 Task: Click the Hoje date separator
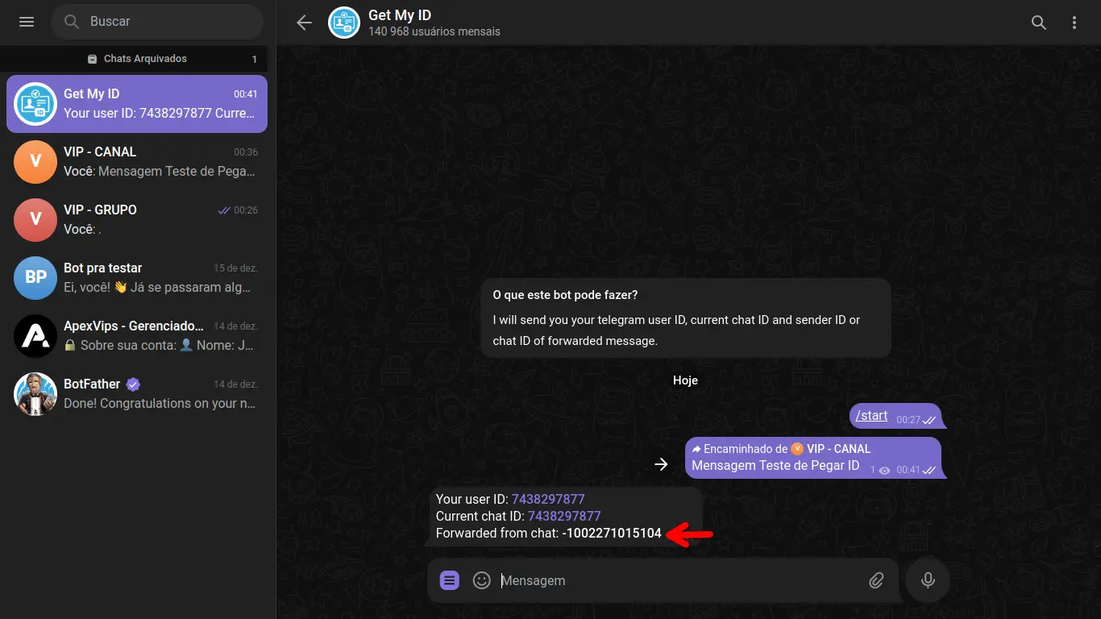(x=685, y=380)
